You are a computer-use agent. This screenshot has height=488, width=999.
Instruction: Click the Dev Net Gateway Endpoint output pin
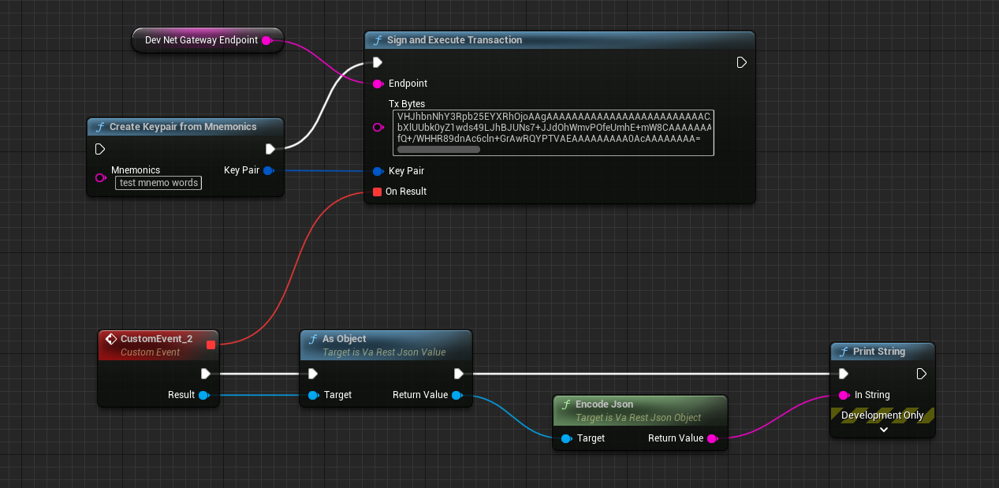coord(267,40)
